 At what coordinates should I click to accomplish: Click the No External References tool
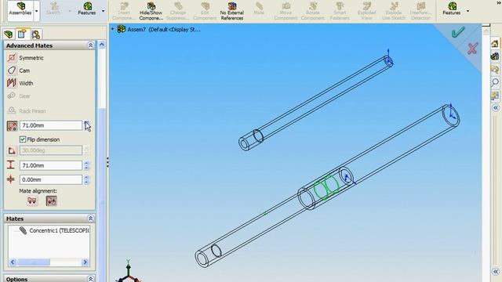(232, 11)
